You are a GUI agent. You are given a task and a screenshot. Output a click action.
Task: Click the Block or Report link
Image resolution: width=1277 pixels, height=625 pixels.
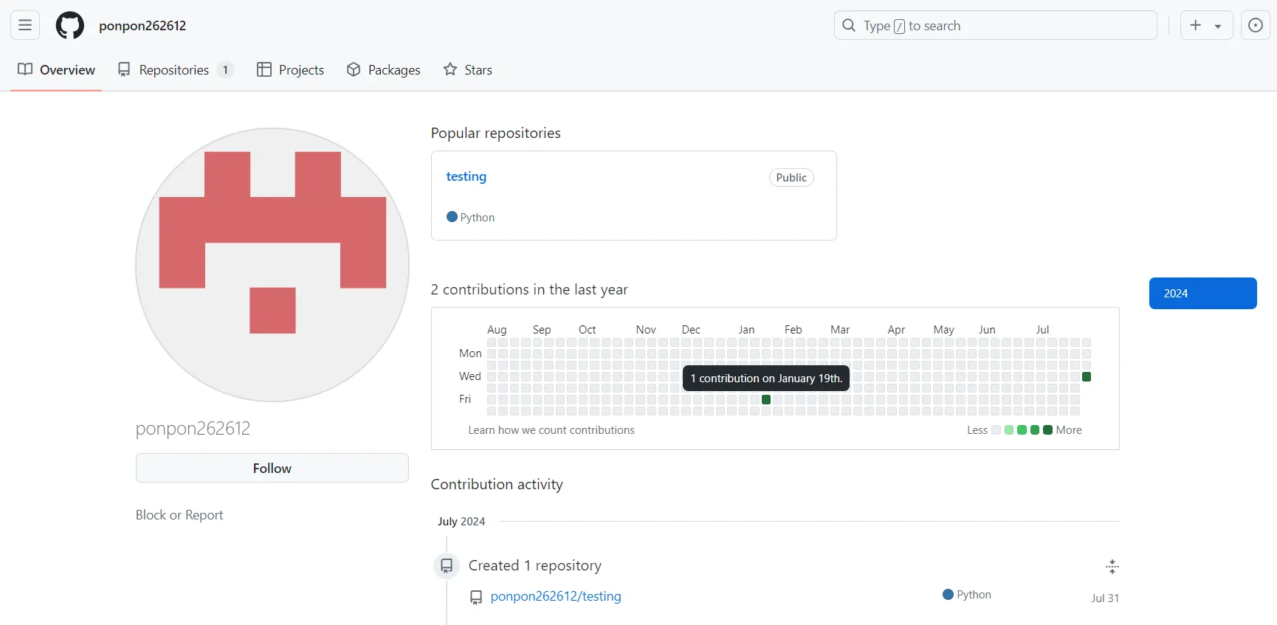pos(179,515)
